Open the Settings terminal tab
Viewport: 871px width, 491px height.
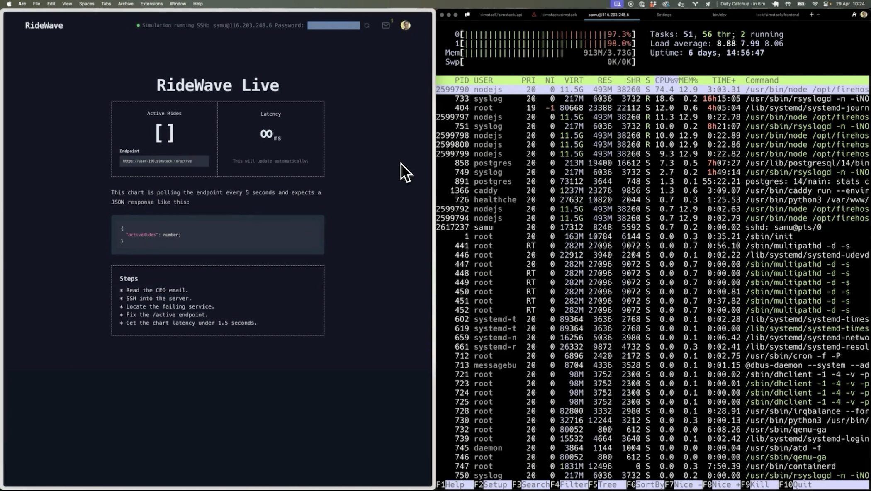click(x=664, y=15)
